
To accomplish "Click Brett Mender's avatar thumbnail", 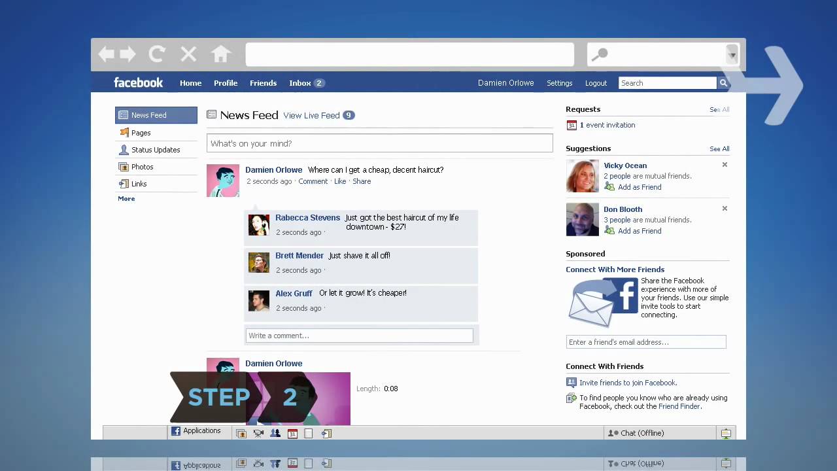I will [x=259, y=263].
